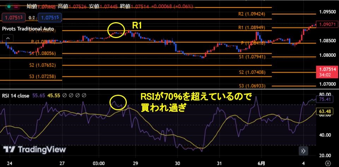Click the green market status dot
Image resolution: width=339 pixels, height=167 pixels.
click(x=8, y=6)
